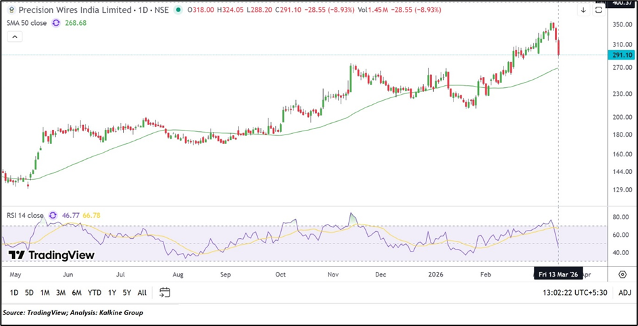Show All time range data
The image size is (638, 326).
point(142,293)
